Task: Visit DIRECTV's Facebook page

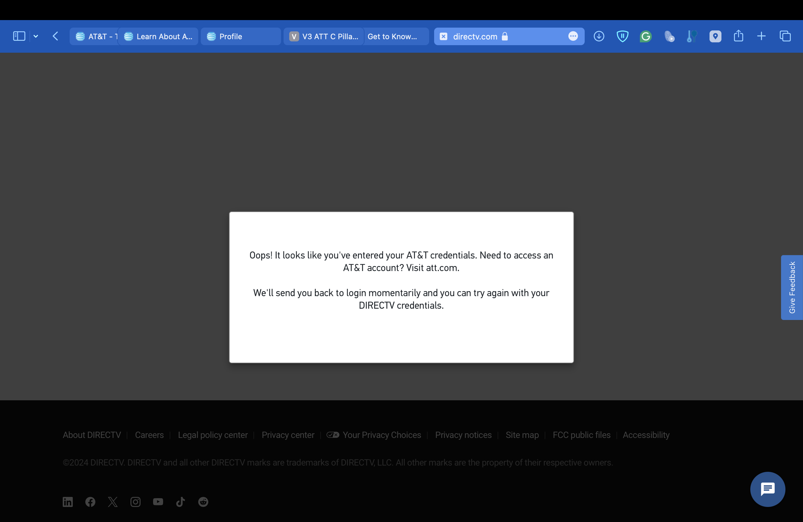Action: point(90,502)
